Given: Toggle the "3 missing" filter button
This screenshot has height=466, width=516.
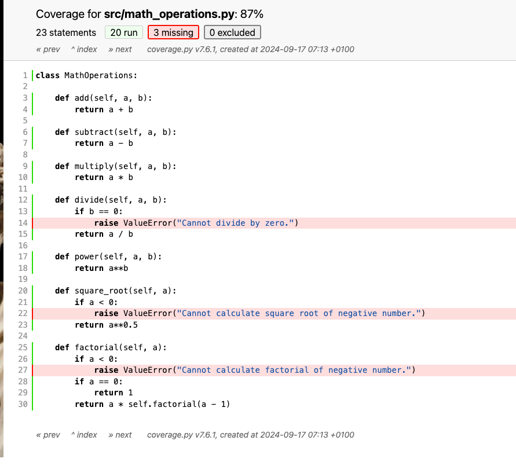Looking at the screenshot, I should click(173, 33).
